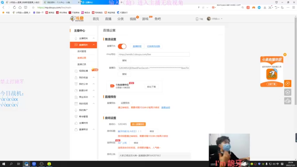297x167 pixels.
Task: Open 分类 in the Douyu navigation
Action: click(120, 19)
